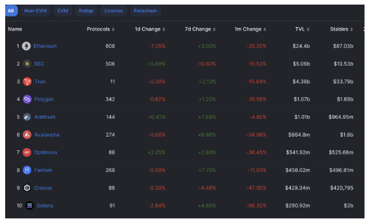Screen dimensions: 372x223
Task: Open the Fantom chain link
Action: click(x=43, y=171)
